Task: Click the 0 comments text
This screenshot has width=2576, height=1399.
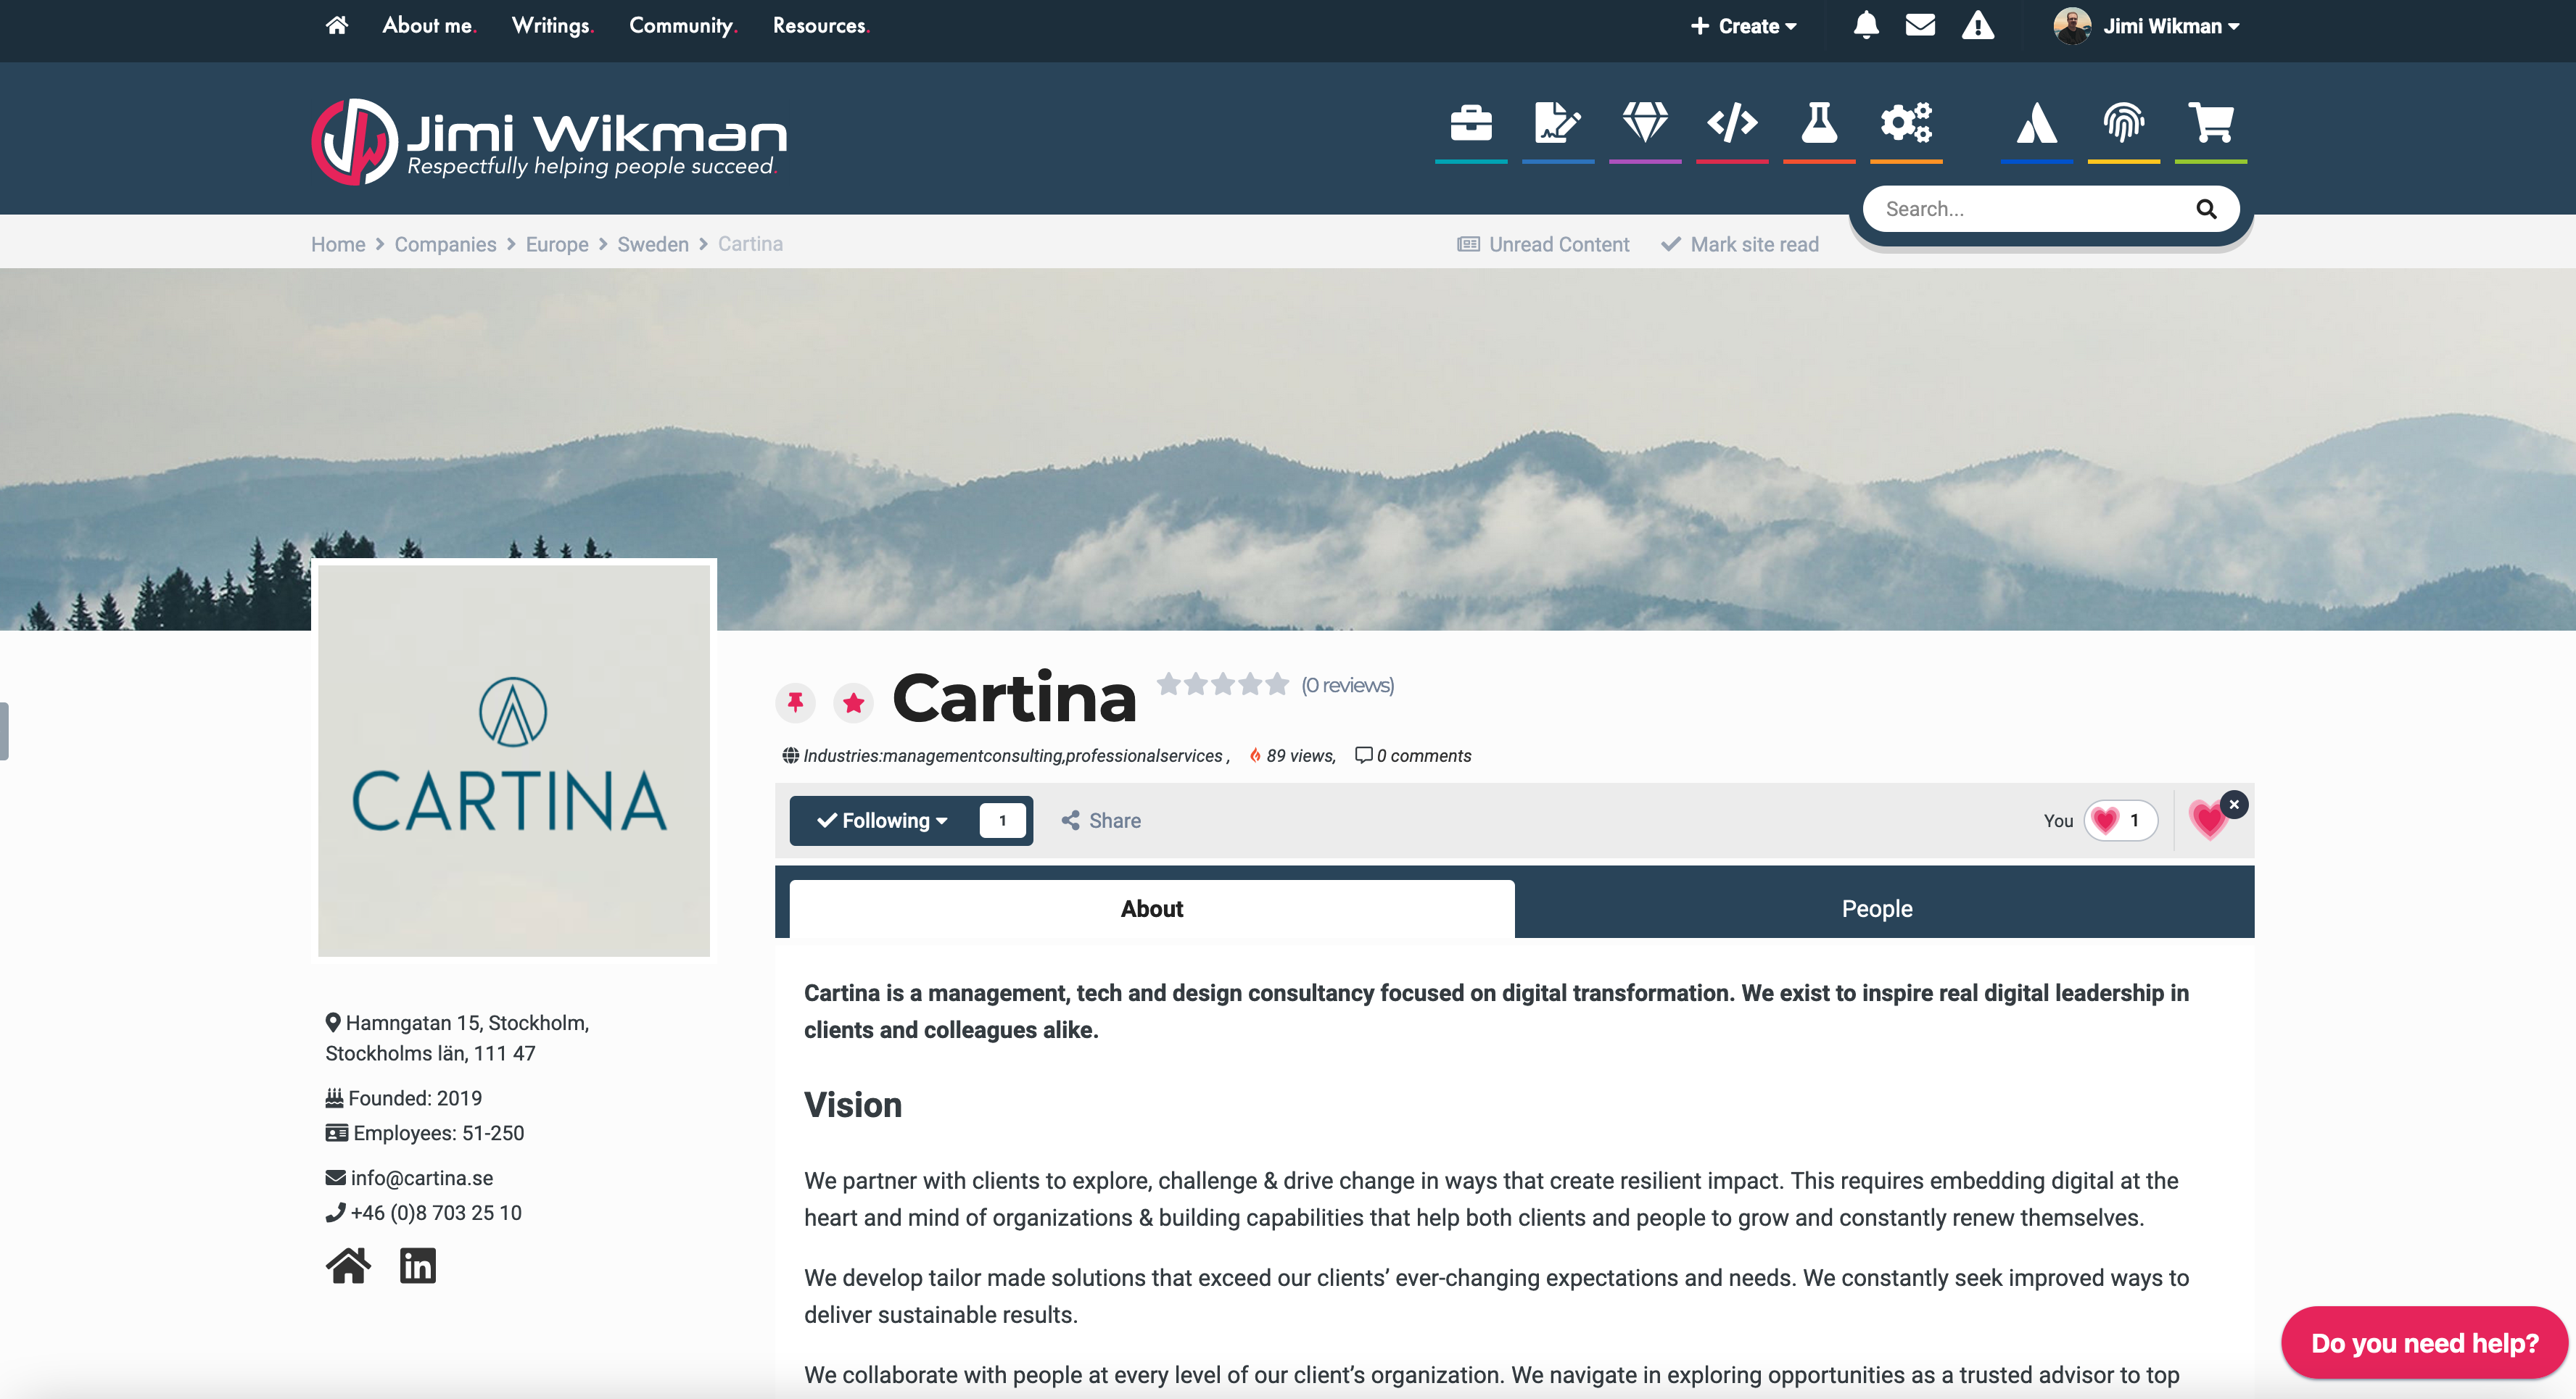Action: (x=1423, y=755)
